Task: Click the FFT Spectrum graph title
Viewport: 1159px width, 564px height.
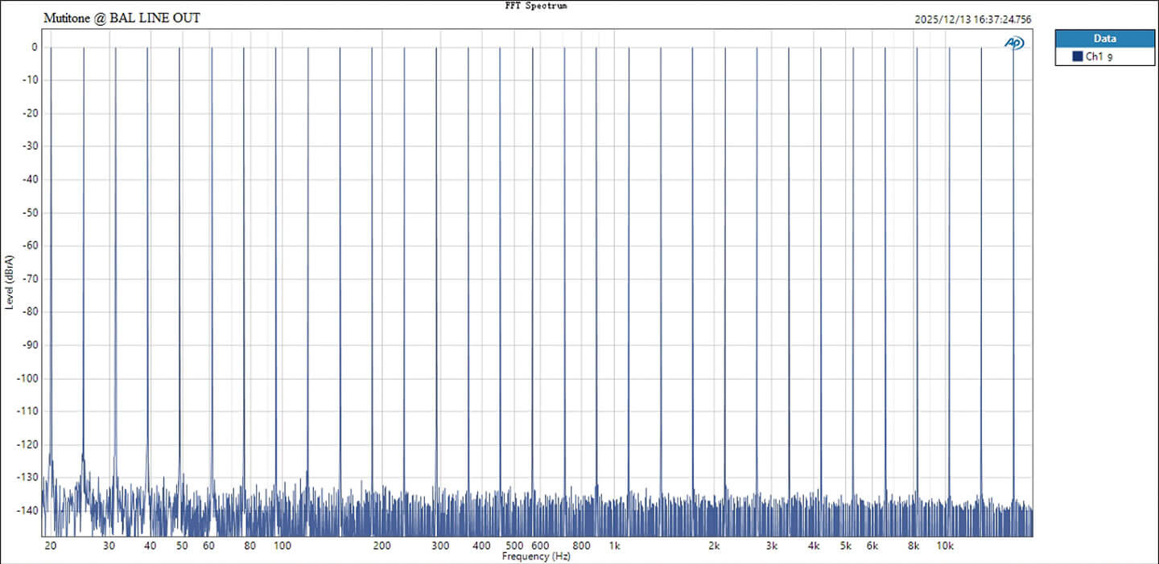Action: 536,6
